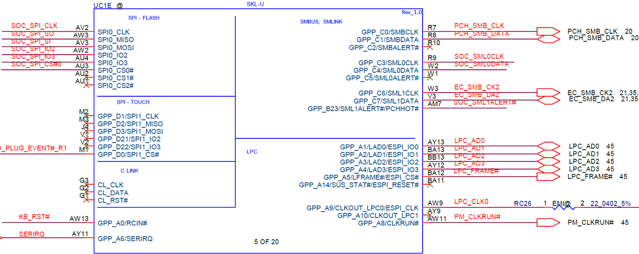This screenshot has width=639, height=254.
Task: Select the off-page connector symbol for PCH_SMB_CLK
Action: pos(548,31)
